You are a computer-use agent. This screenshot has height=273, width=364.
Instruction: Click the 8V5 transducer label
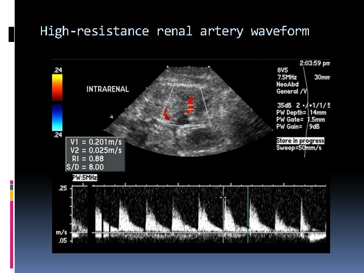coord(283,70)
